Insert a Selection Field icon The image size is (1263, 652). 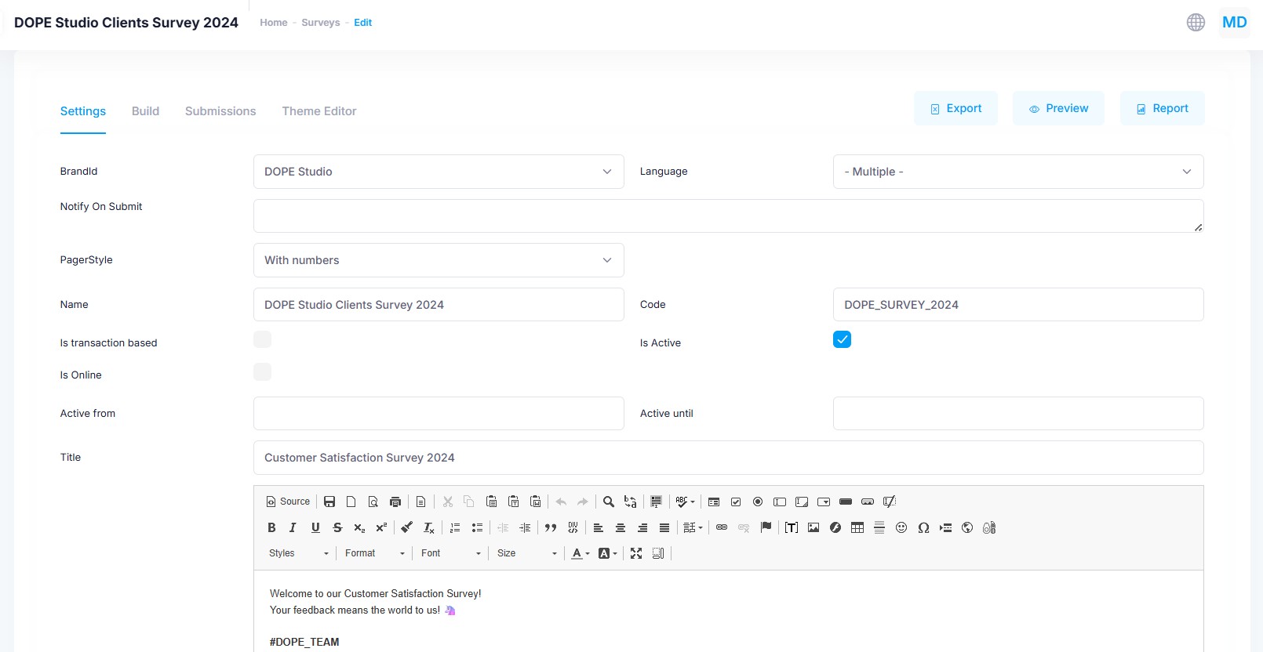(824, 502)
